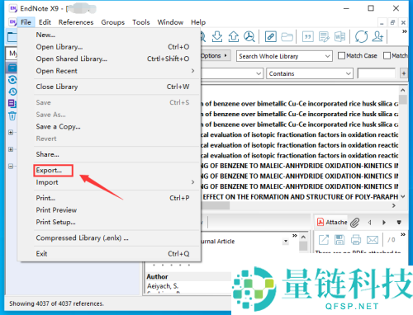Go to the next reference arrow
413x315 pixels.
click(384, 223)
